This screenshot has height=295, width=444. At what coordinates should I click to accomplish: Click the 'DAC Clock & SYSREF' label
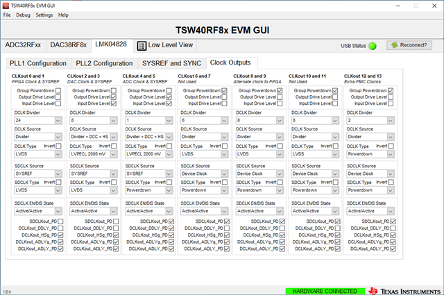click(x=89, y=82)
